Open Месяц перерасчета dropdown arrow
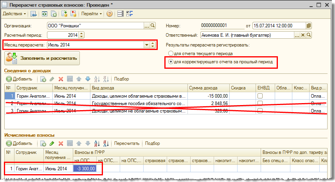This screenshot has width=335, height=182. (x=147, y=45)
